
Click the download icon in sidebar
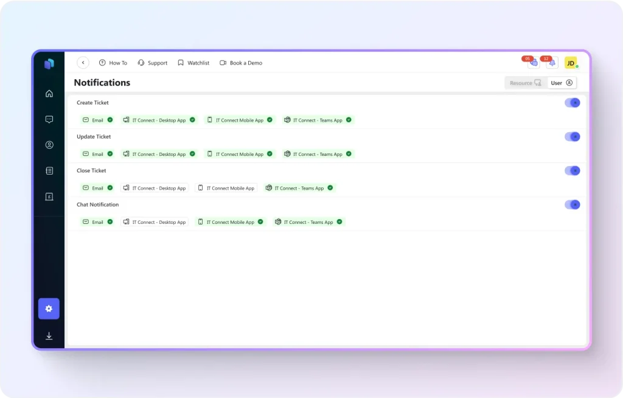pos(49,336)
